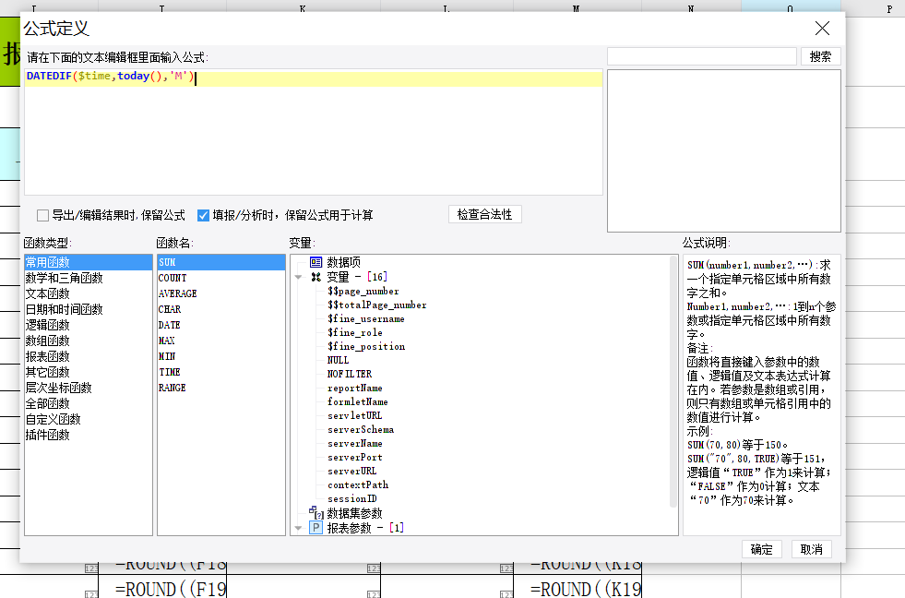Toggle 导出/编辑结果时,保留公式 checkbox
Screen dimensions: 905x598
pos(42,215)
